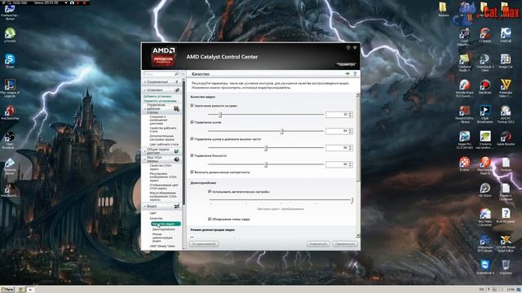Viewport: 522px width, 293px height.
Task: Click the Общие задачи дисплея section icon
Action: [177, 151]
